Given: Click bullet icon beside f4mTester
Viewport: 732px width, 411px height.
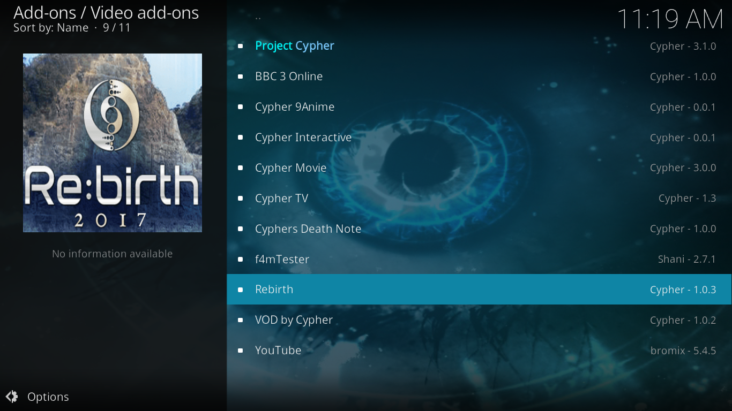Looking at the screenshot, I should coord(241,260).
